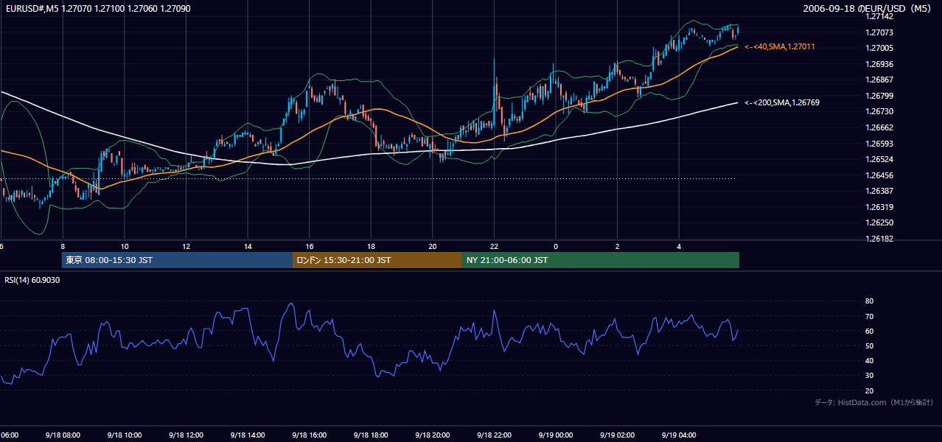This screenshot has width=942, height=442.
Task: Click the RSI scale value 40
Action: click(x=869, y=361)
